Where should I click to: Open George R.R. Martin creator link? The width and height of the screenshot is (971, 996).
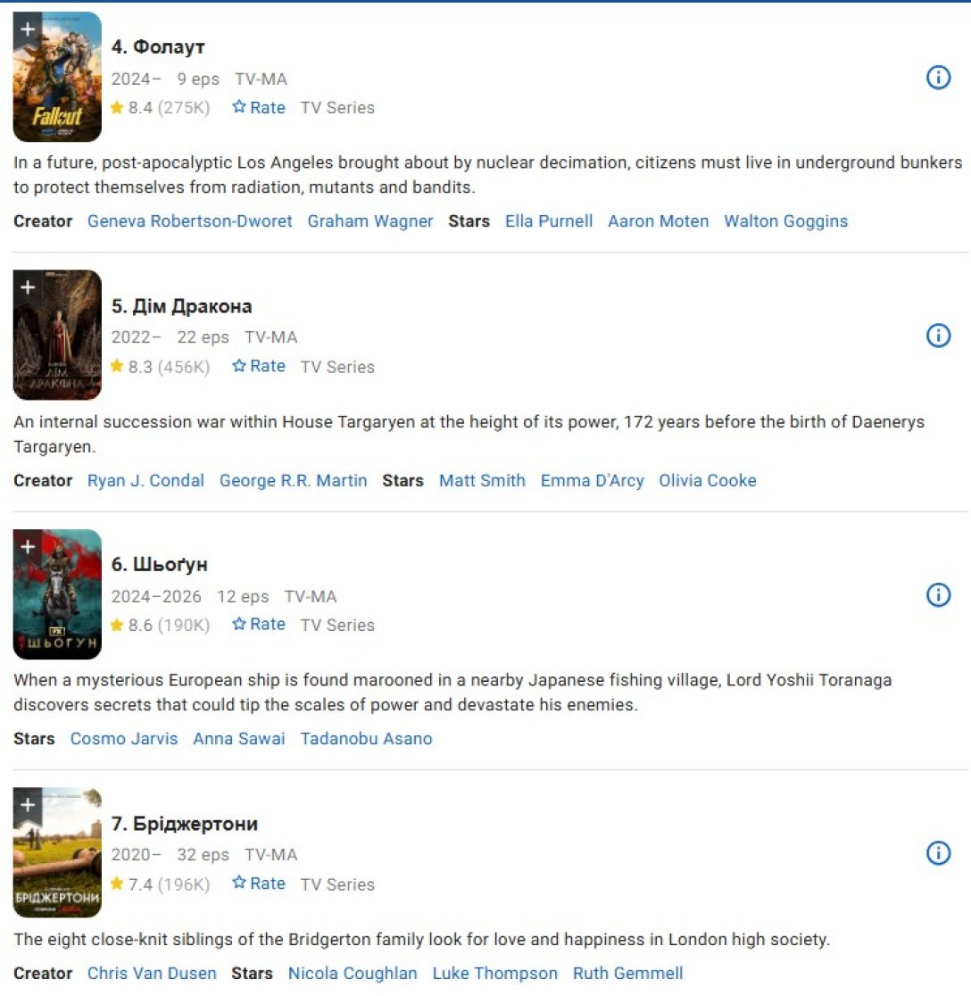coord(293,480)
